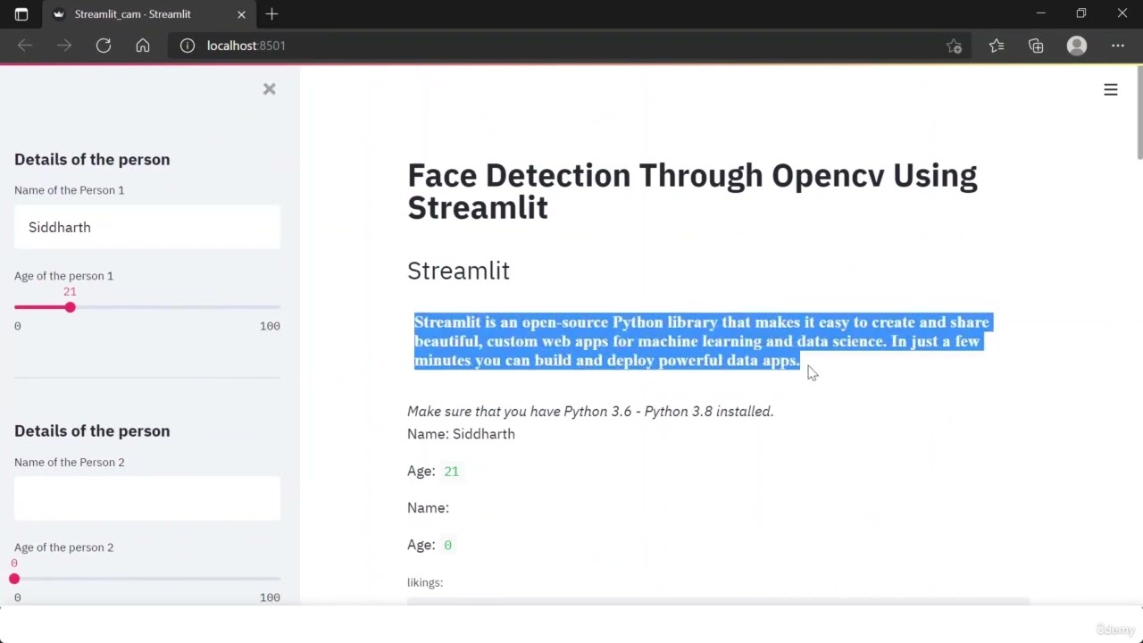The height and width of the screenshot is (643, 1143).
Task: Reload the localhost page
Action: tap(104, 46)
